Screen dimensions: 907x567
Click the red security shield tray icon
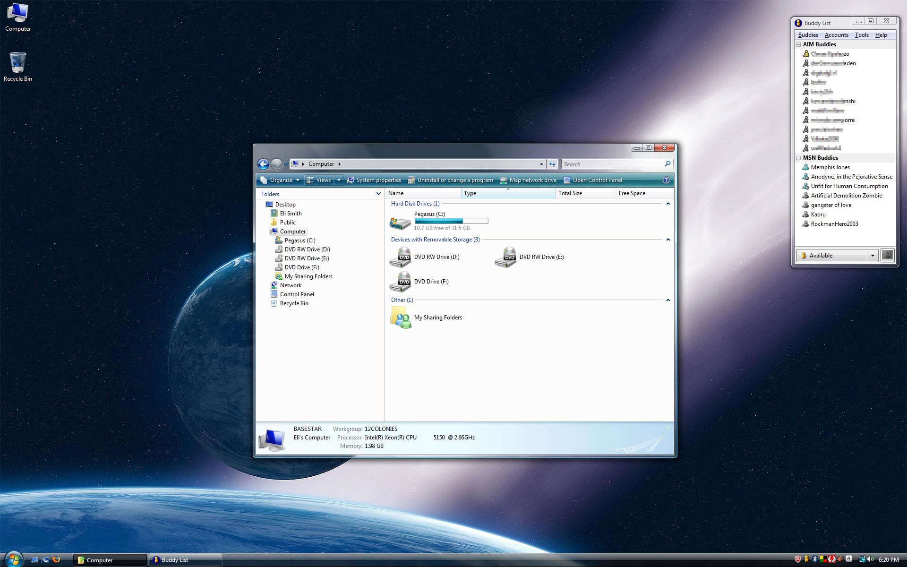click(x=798, y=559)
